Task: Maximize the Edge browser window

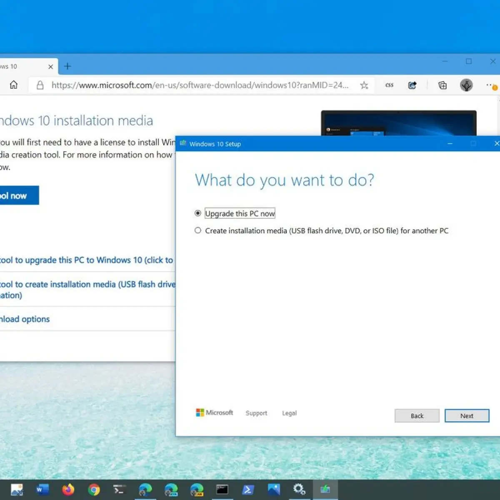Action: [469, 61]
